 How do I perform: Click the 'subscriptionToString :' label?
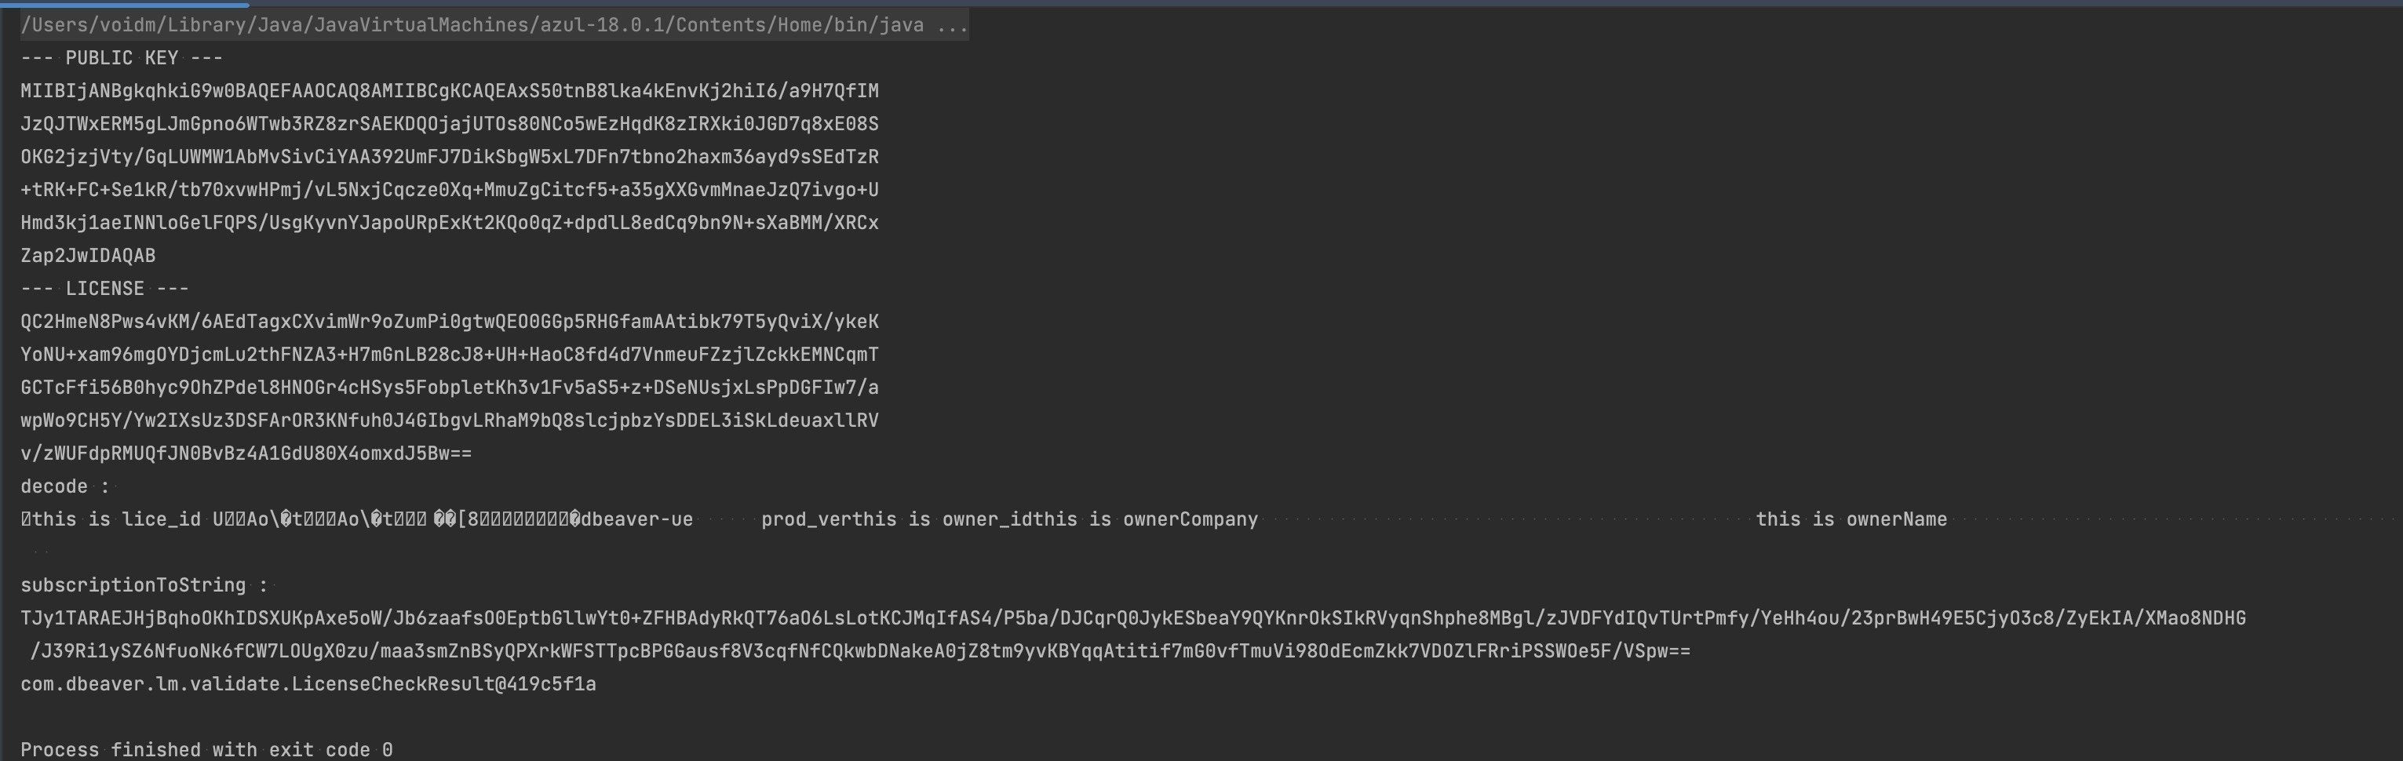(144, 584)
